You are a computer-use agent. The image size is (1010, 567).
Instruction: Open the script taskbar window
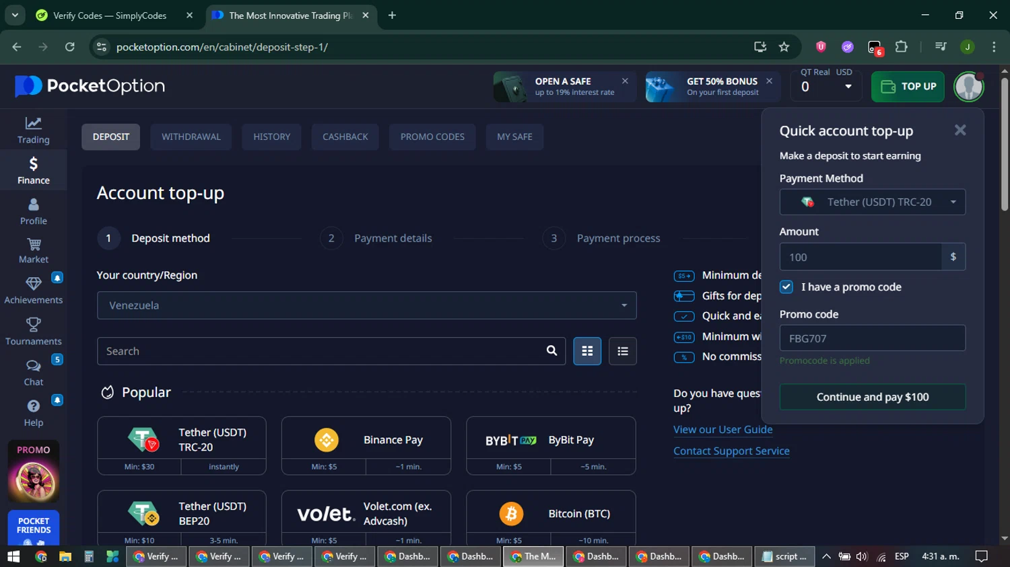[784, 556]
